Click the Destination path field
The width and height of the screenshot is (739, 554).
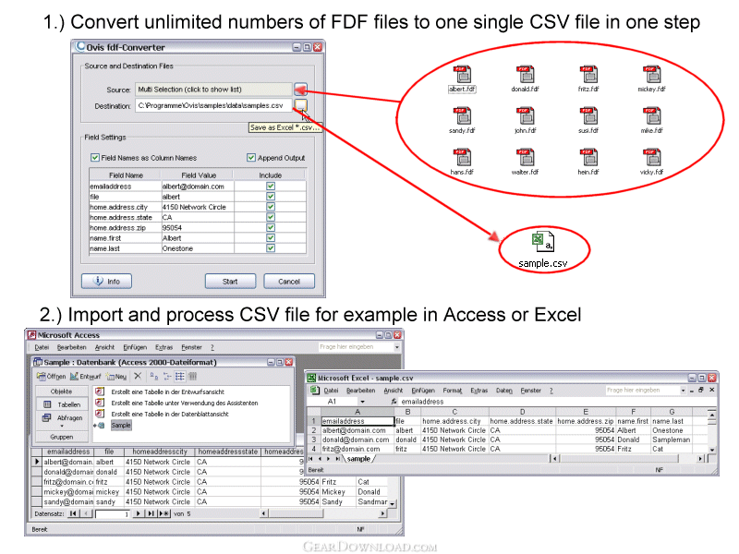pyautogui.click(x=213, y=105)
